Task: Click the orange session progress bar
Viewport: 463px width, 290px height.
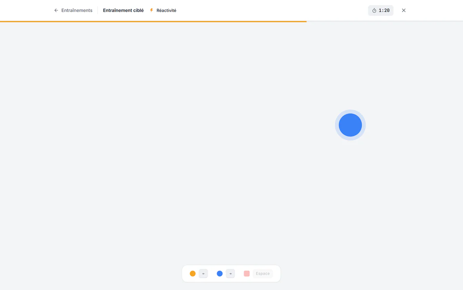Action: click(x=153, y=21)
